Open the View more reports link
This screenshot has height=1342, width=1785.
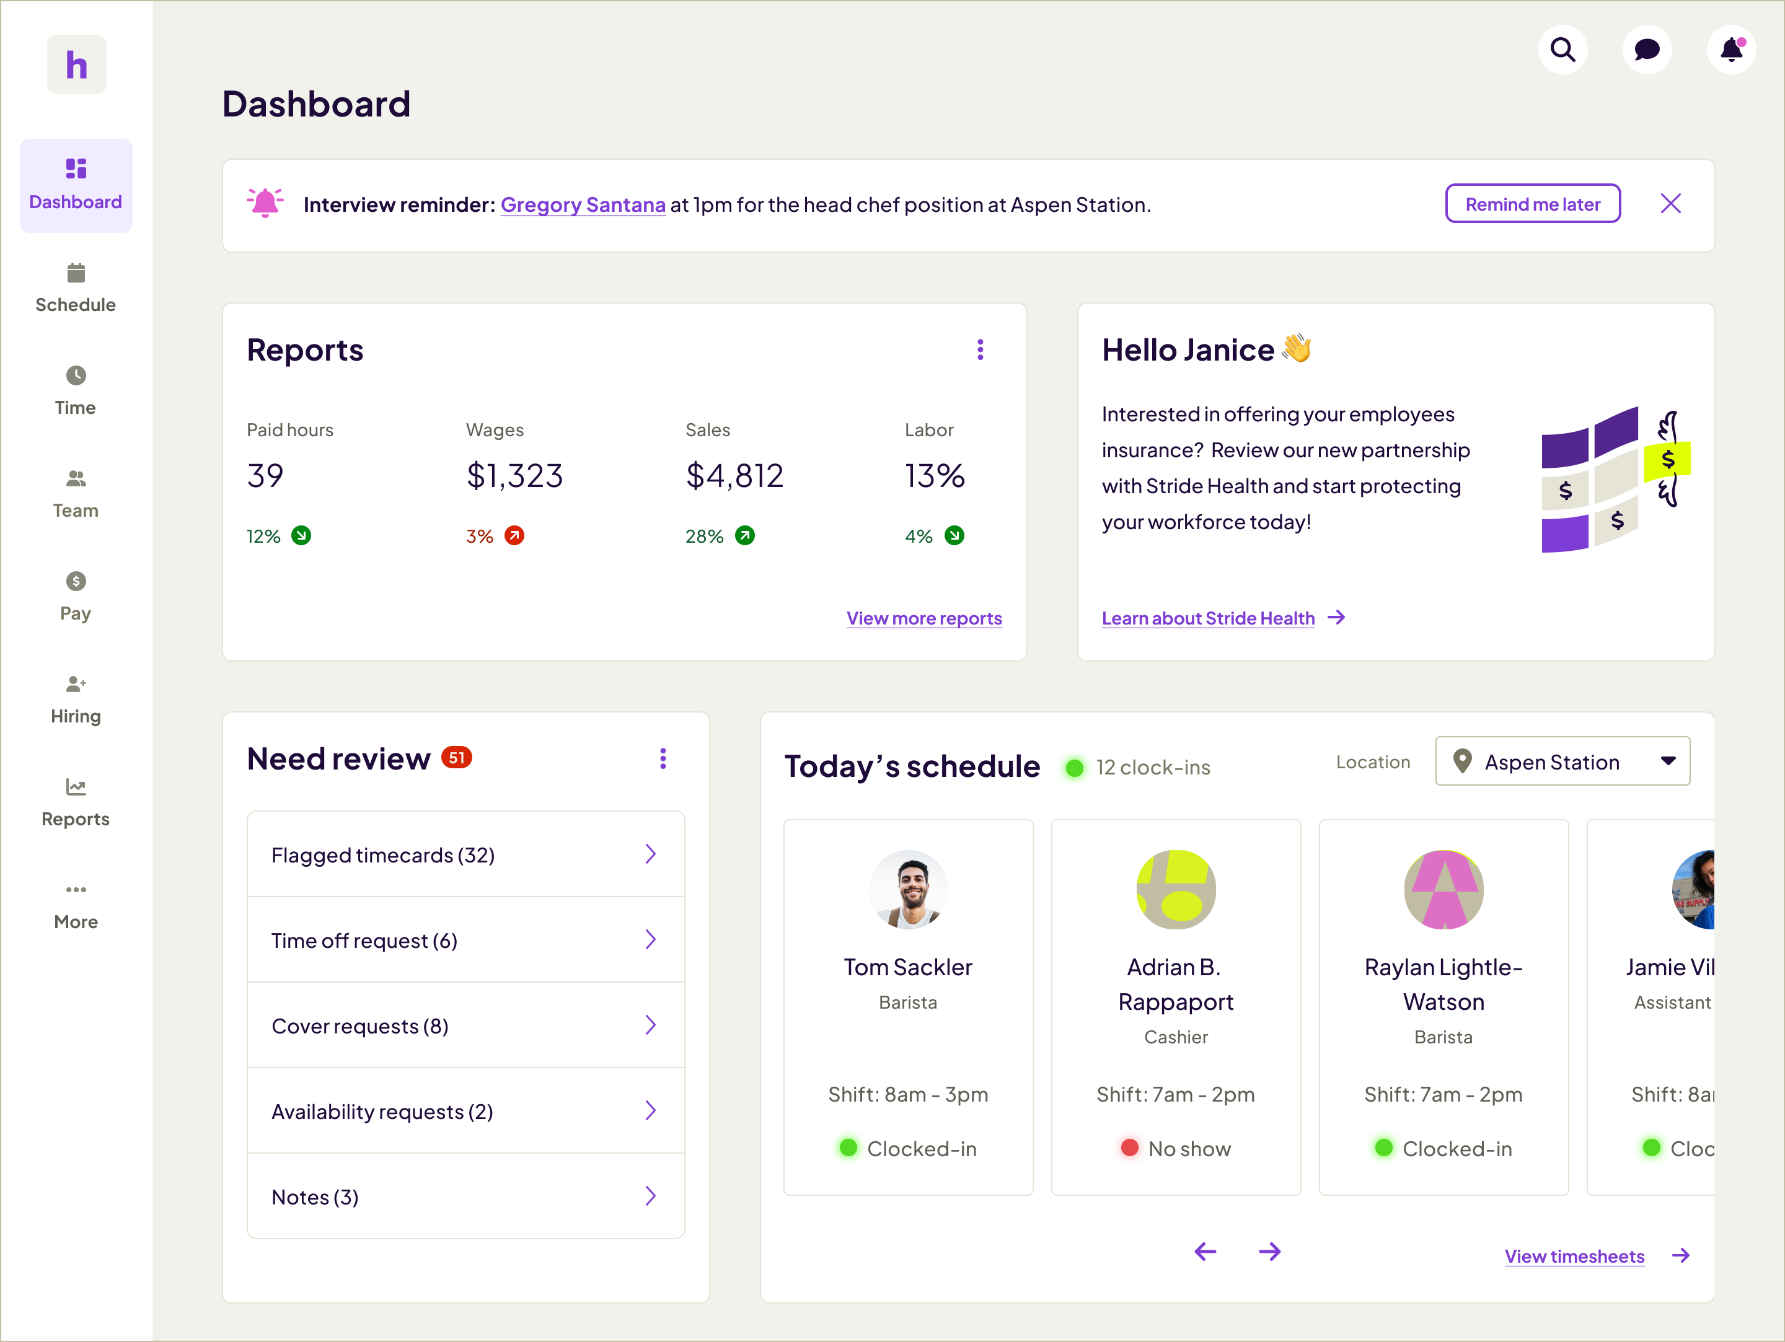pyautogui.click(x=924, y=618)
